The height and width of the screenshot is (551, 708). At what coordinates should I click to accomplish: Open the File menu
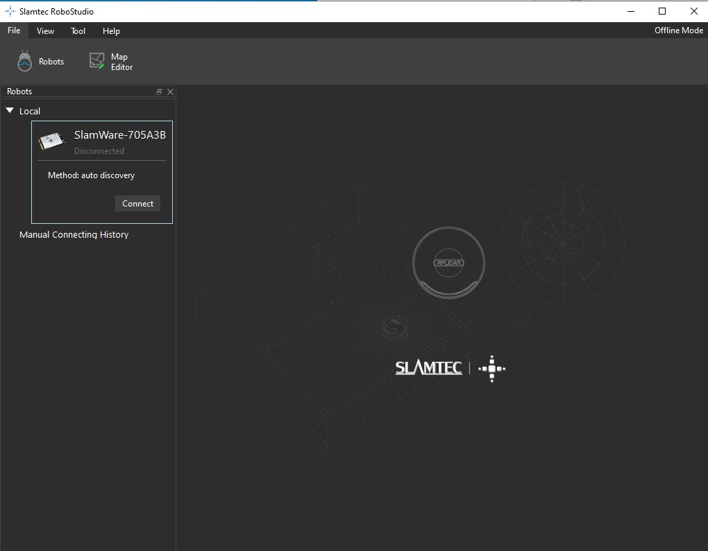(14, 30)
